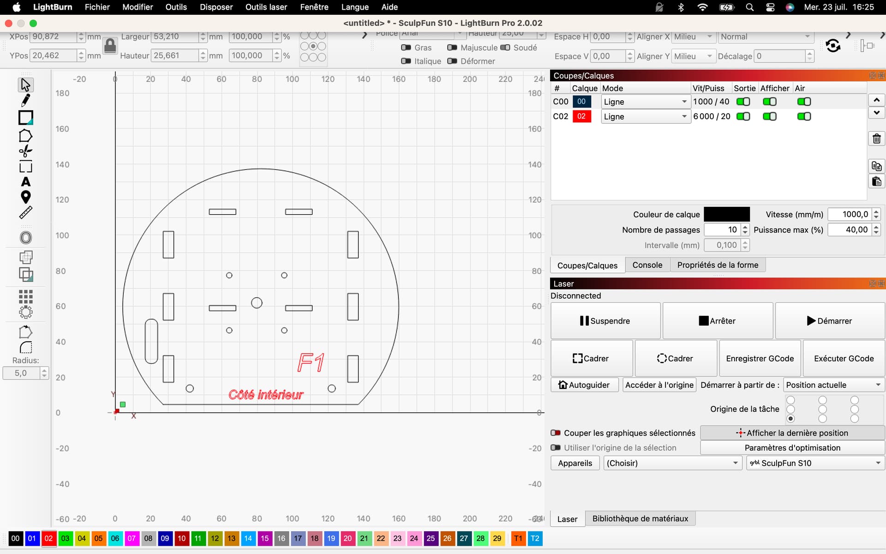Switch to Bibliothèque de matériaux tab
The height and width of the screenshot is (554, 886).
pyautogui.click(x=640, y=518)
